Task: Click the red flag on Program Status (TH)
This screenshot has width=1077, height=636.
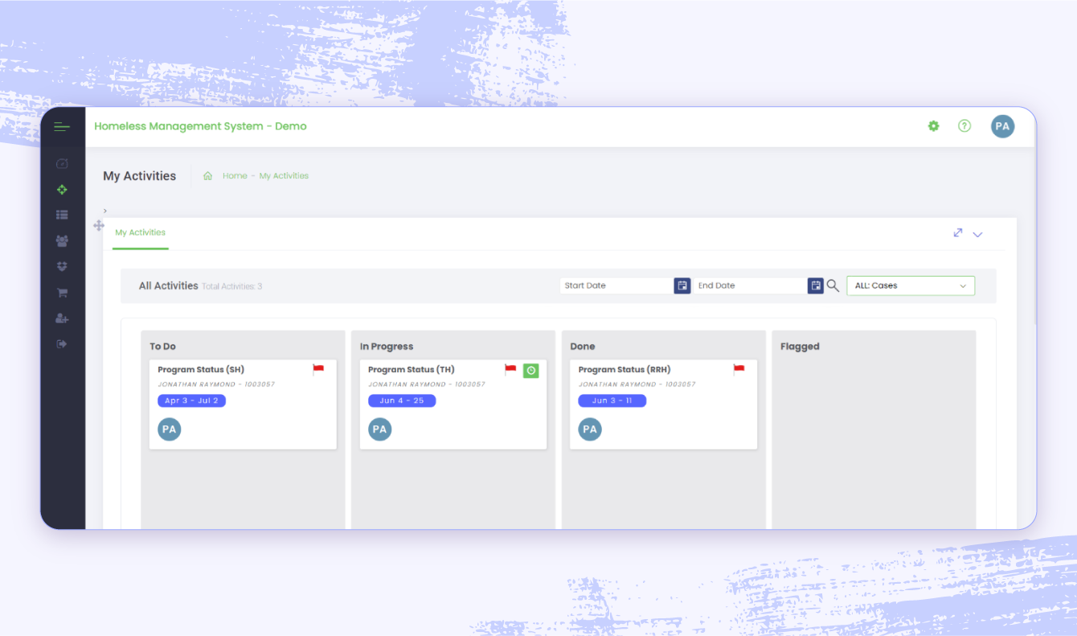Action: 510,369
